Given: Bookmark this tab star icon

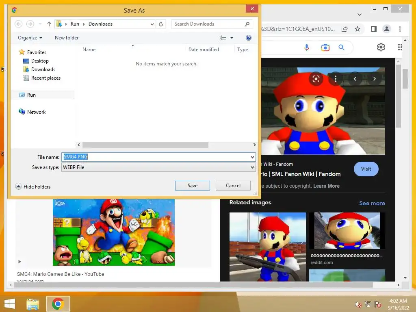Looking at the screenshot, I should (357, 29).
